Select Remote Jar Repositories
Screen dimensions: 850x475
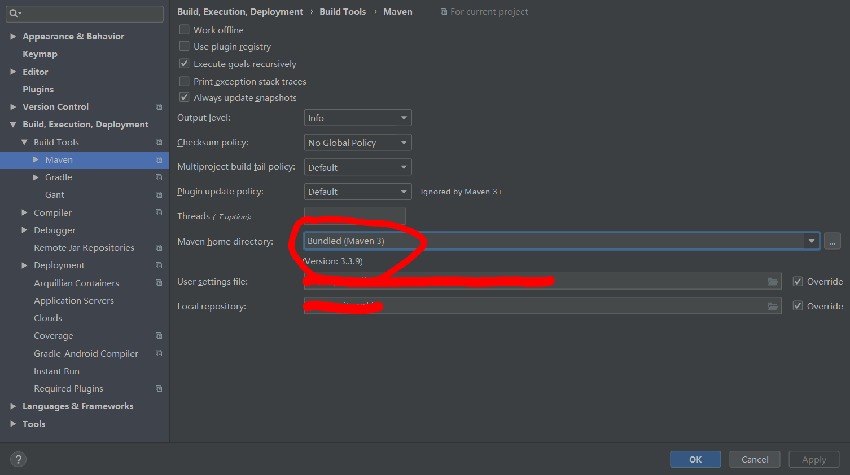pos(84,248)
